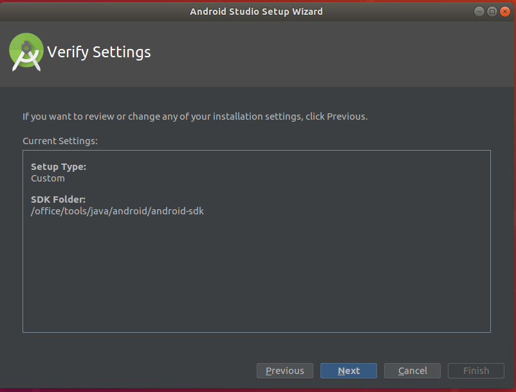The image size is (516, 392).
Task: Click the disabled Finish button
Action: point(476,371)
